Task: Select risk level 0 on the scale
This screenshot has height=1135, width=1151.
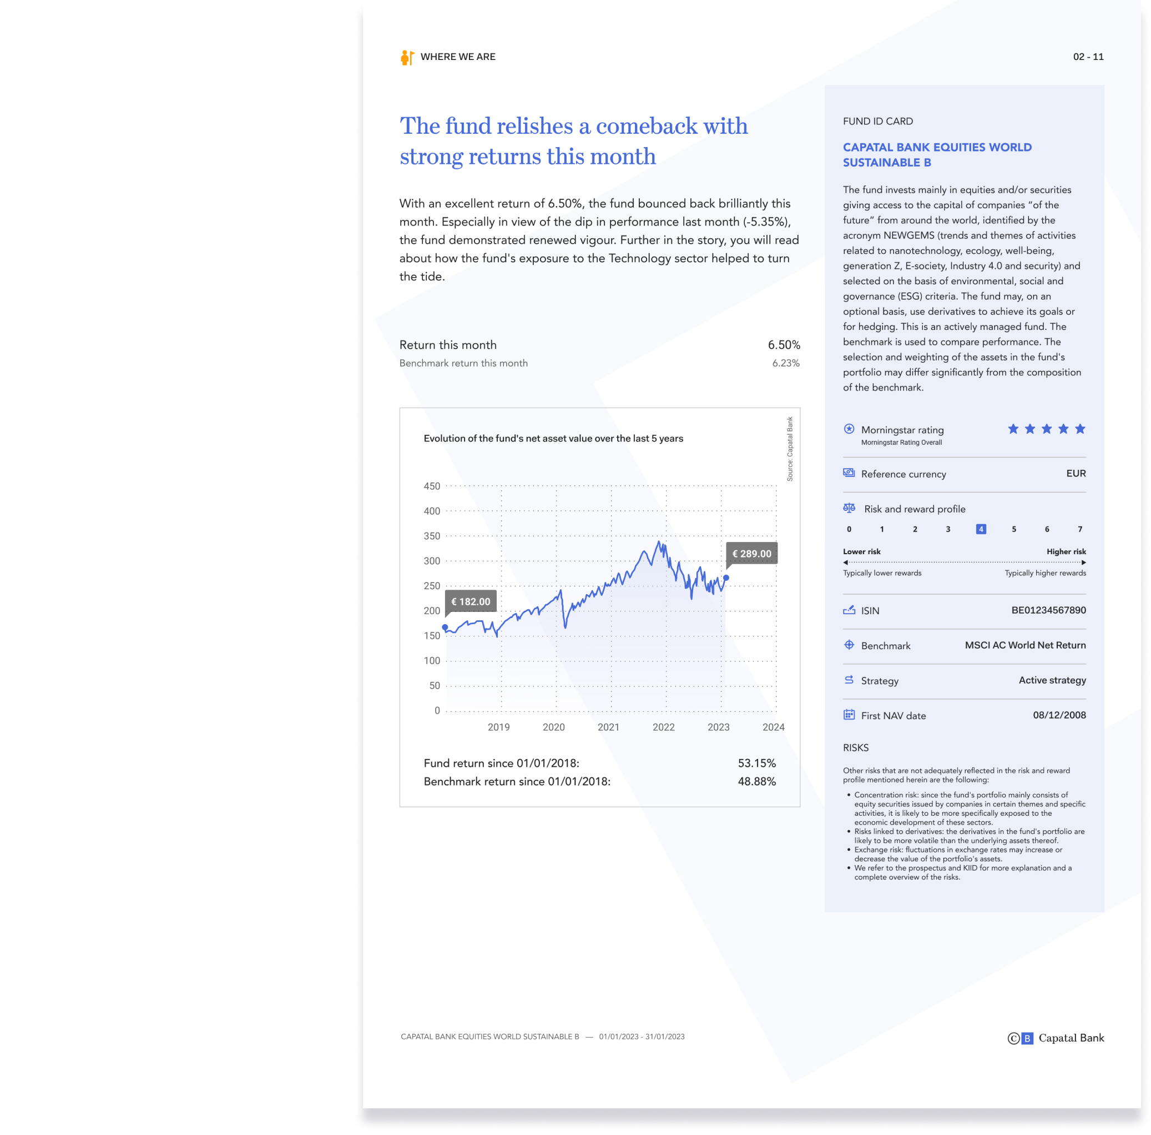Action: [x=849, y=529]
